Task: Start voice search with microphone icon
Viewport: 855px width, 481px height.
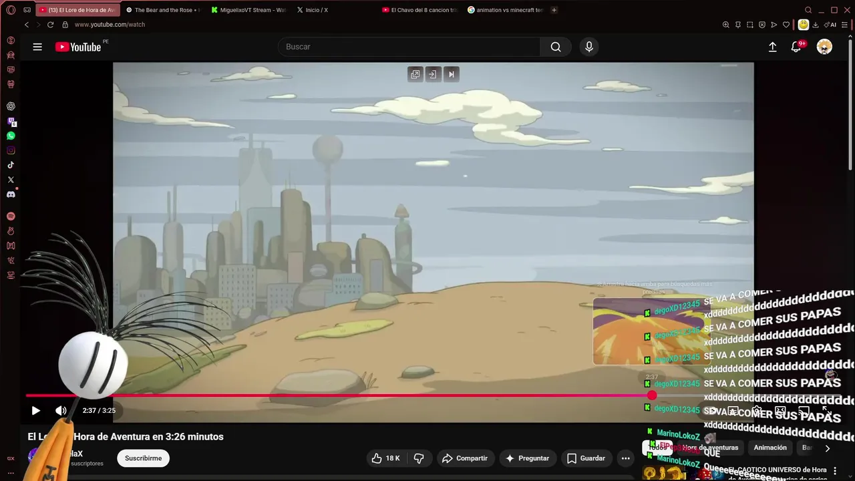Action: coord(588,47)
